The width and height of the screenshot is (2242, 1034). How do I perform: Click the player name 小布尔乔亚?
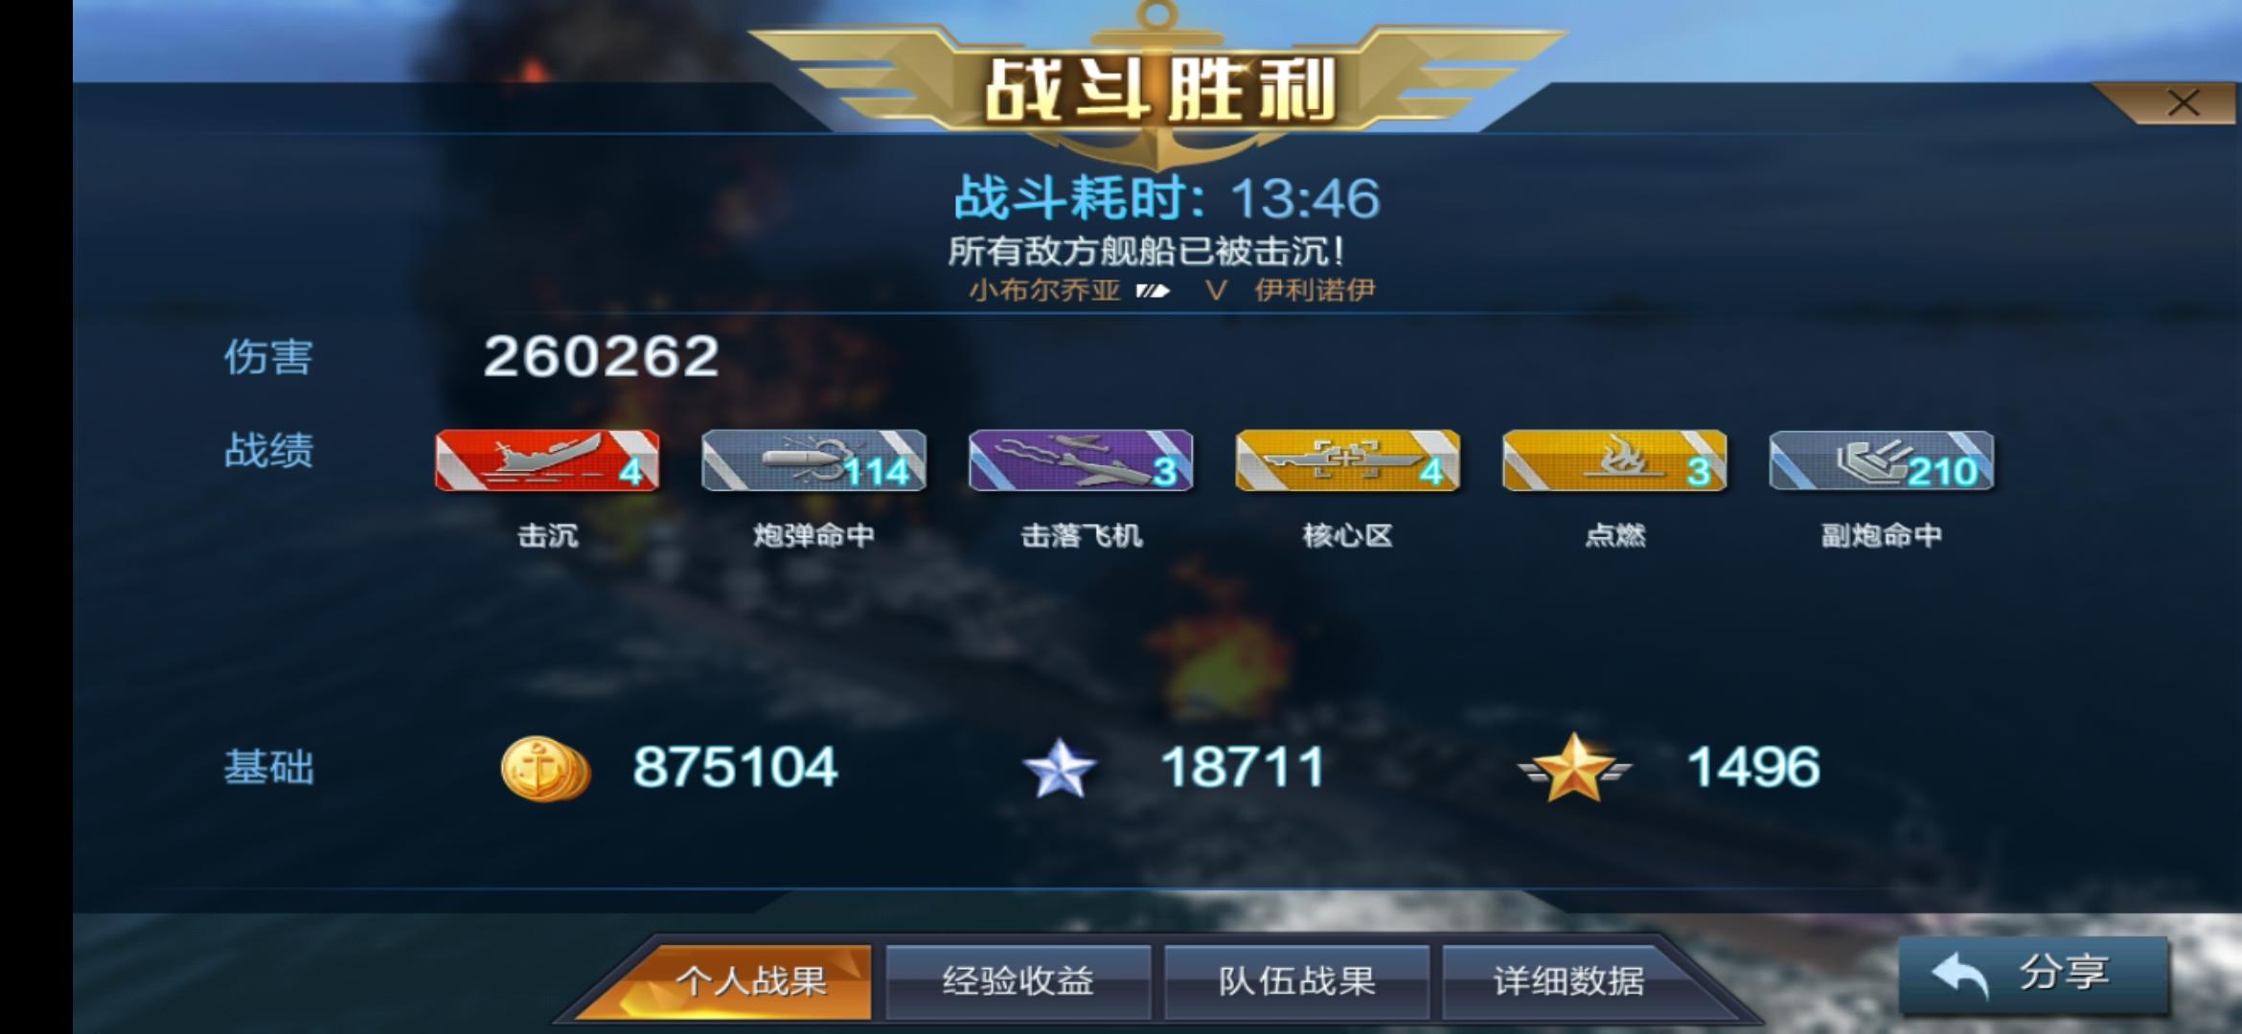1044,290
